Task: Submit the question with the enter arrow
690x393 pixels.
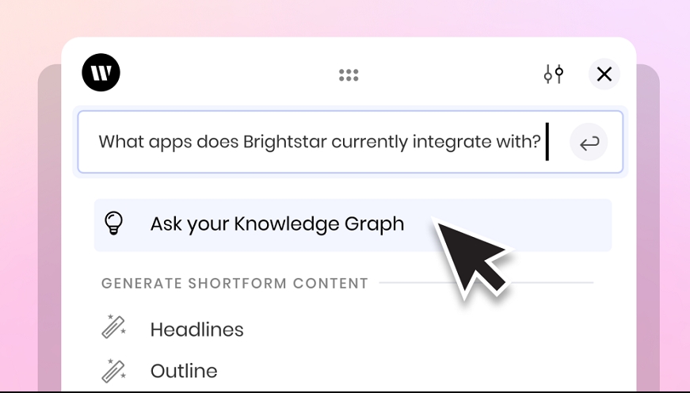Action: click(x=589, y=142)
